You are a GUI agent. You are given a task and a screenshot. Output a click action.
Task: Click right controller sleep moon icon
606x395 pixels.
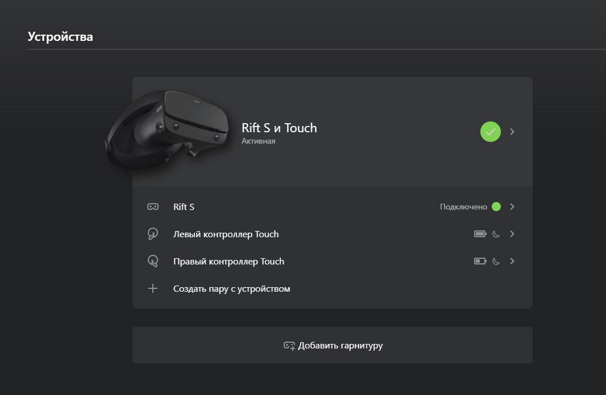496,261
